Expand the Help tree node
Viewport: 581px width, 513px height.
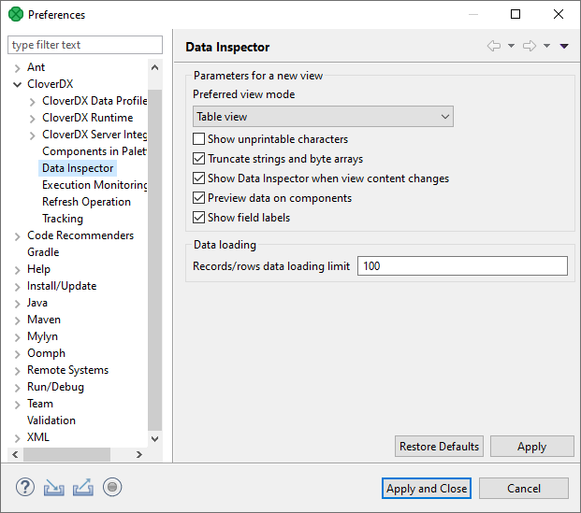(18, 270)
